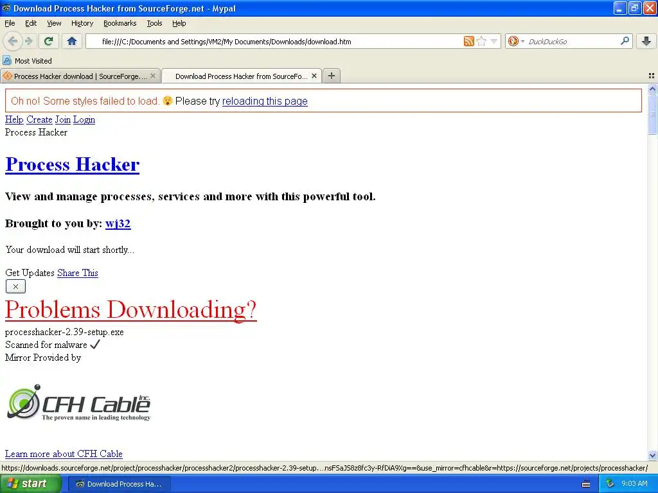
Task: Open the Downloads arrow toolbar button
Action: 646,41
